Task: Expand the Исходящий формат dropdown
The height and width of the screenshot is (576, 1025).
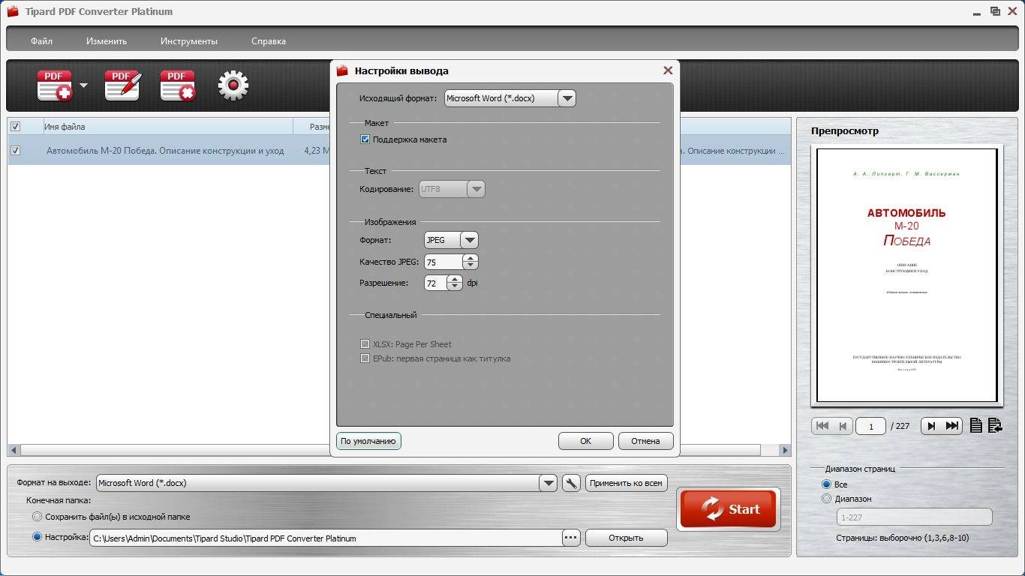Action: [567, 98]
